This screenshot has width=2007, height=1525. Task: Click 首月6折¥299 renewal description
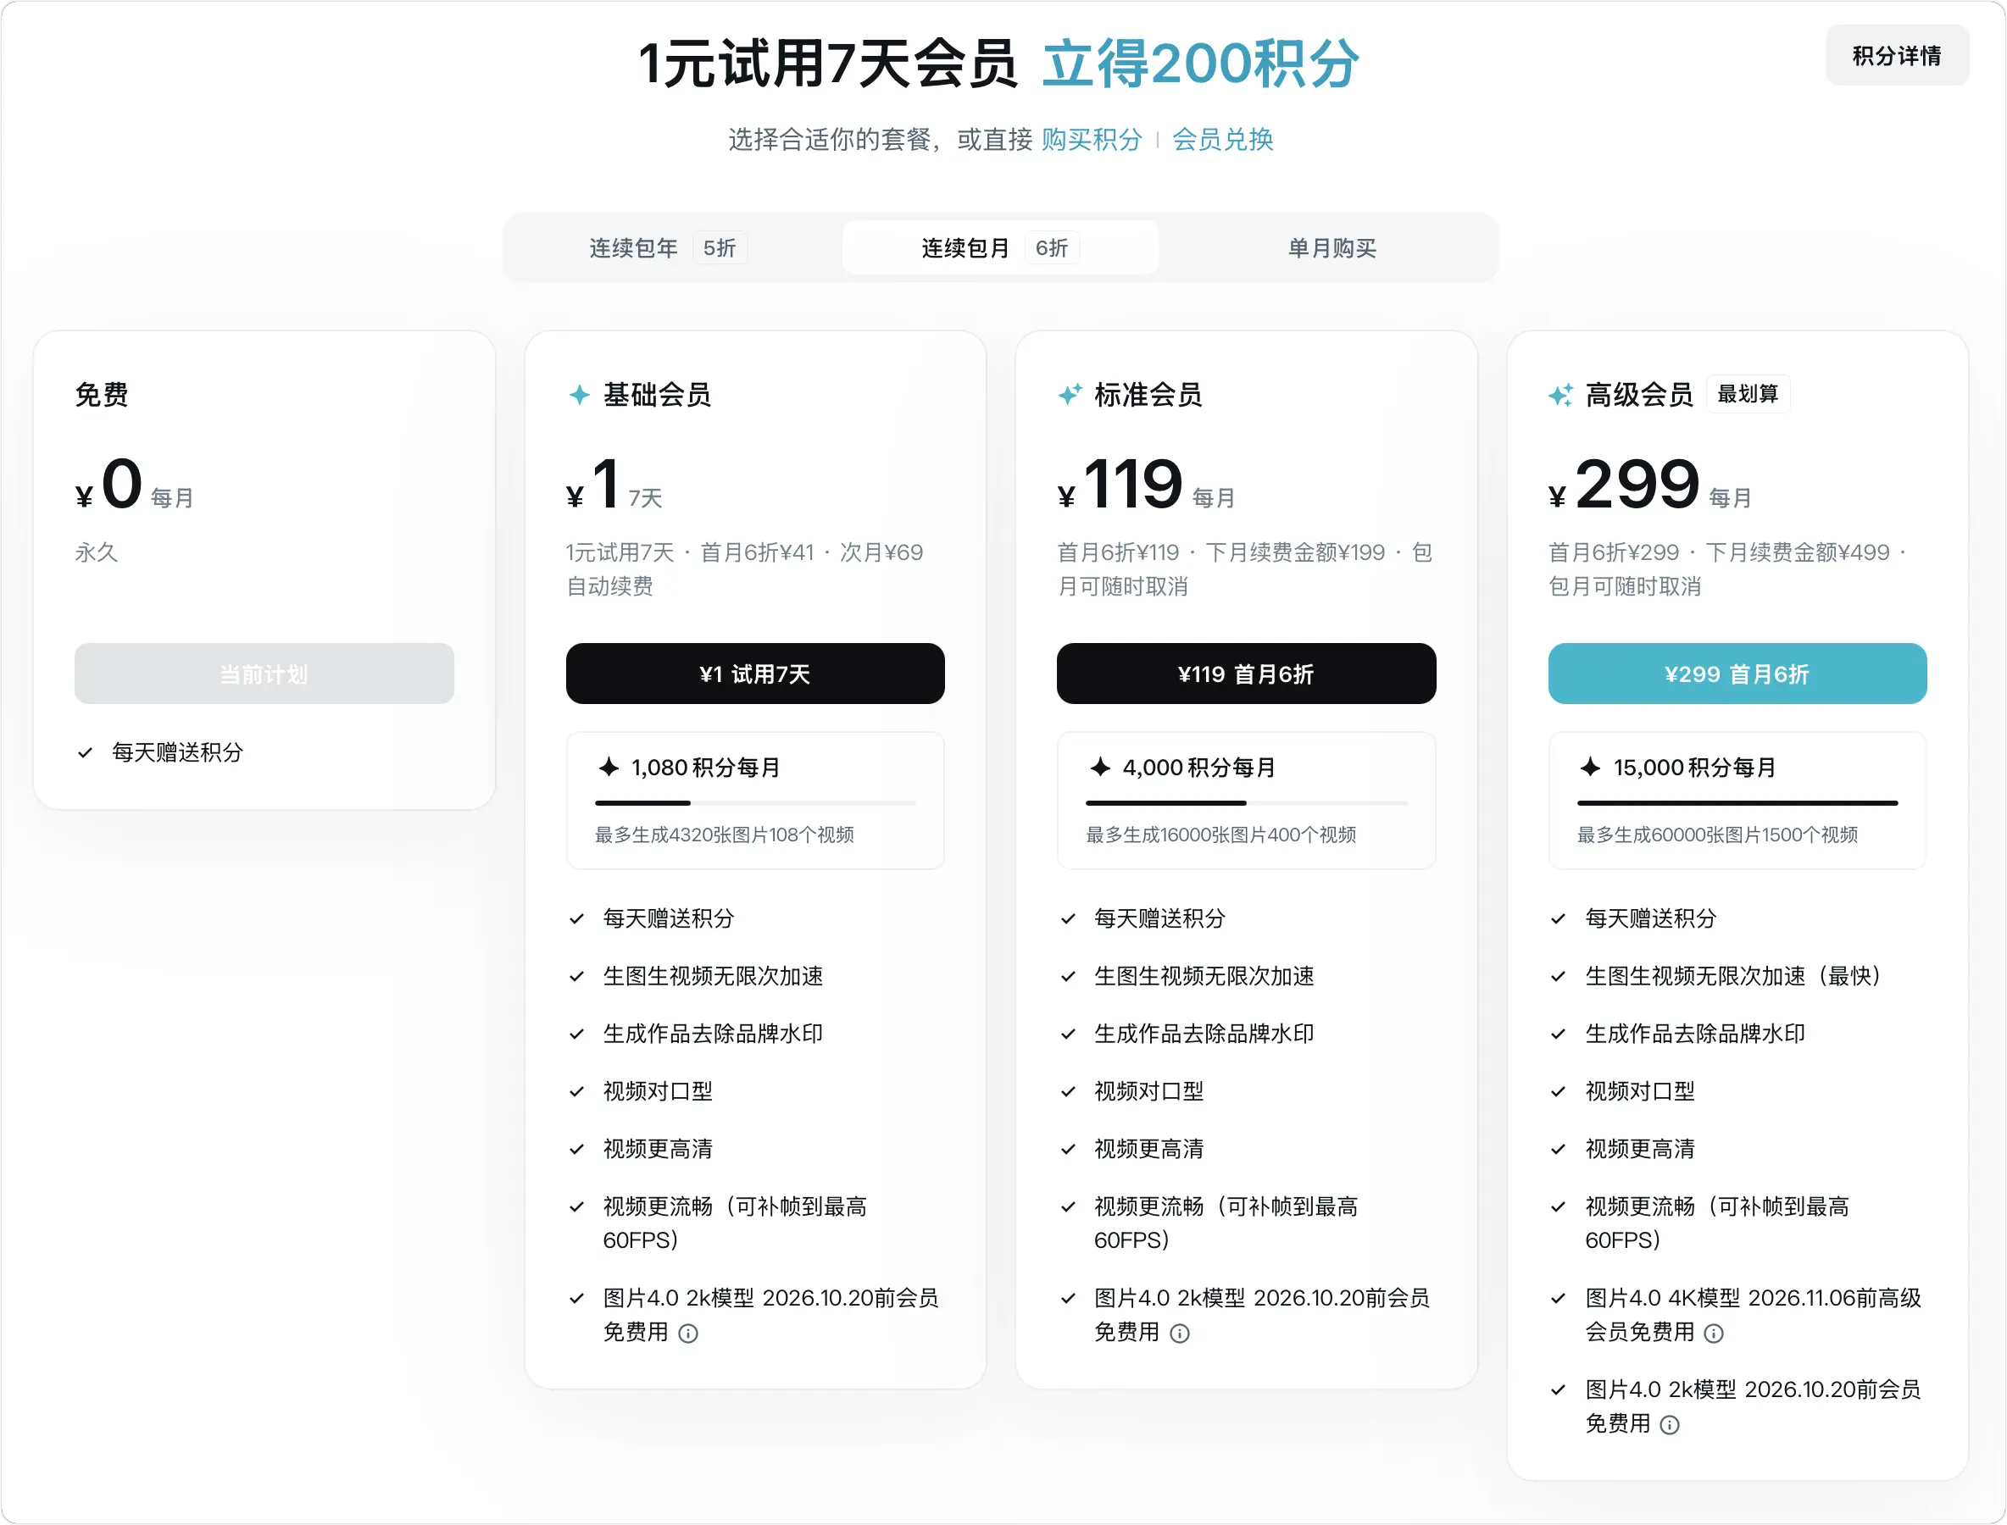1728,569
